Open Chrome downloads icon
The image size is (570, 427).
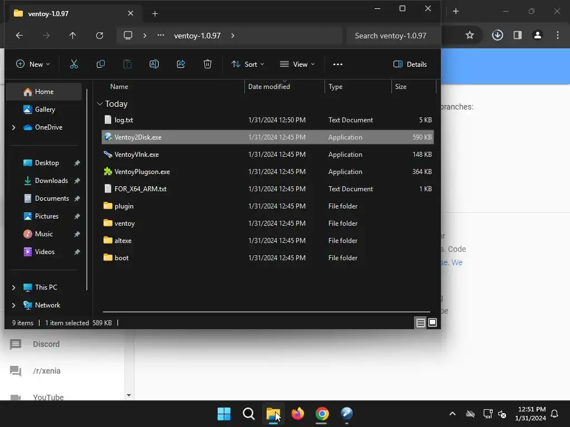pyautogui.click(x=497, y=35)
